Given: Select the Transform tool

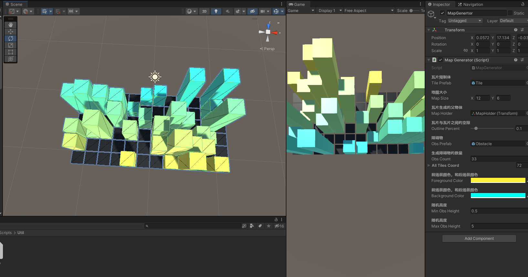Looking at the screenshot, I should coord(11,59).
